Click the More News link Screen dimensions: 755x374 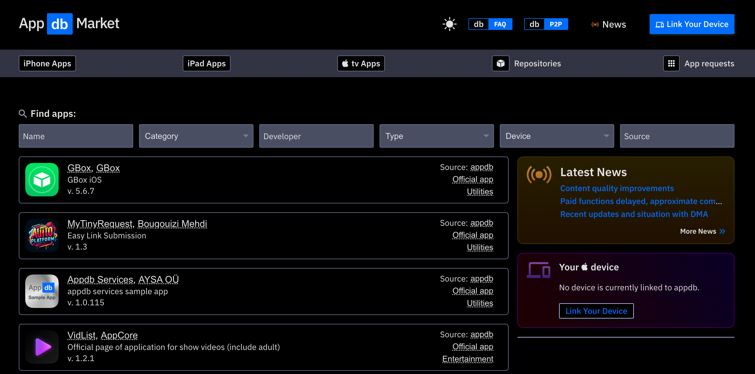702,231
